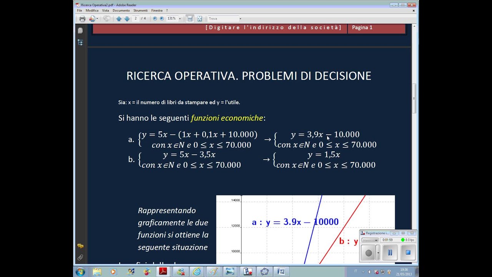The image size is (492, 277).
Task: Open the Vista menu
Action: [106, 10]
